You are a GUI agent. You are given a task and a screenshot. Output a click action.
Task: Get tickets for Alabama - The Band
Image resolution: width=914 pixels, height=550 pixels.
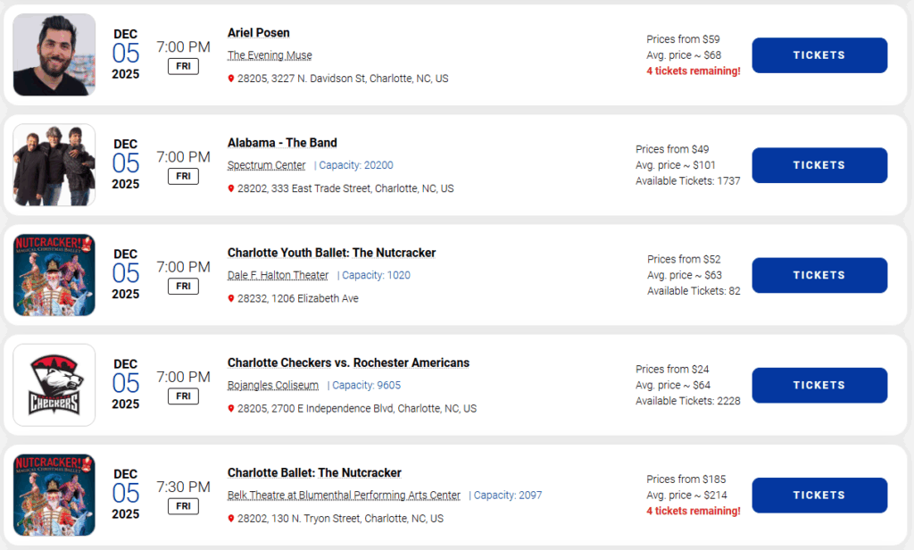[818, 165]
